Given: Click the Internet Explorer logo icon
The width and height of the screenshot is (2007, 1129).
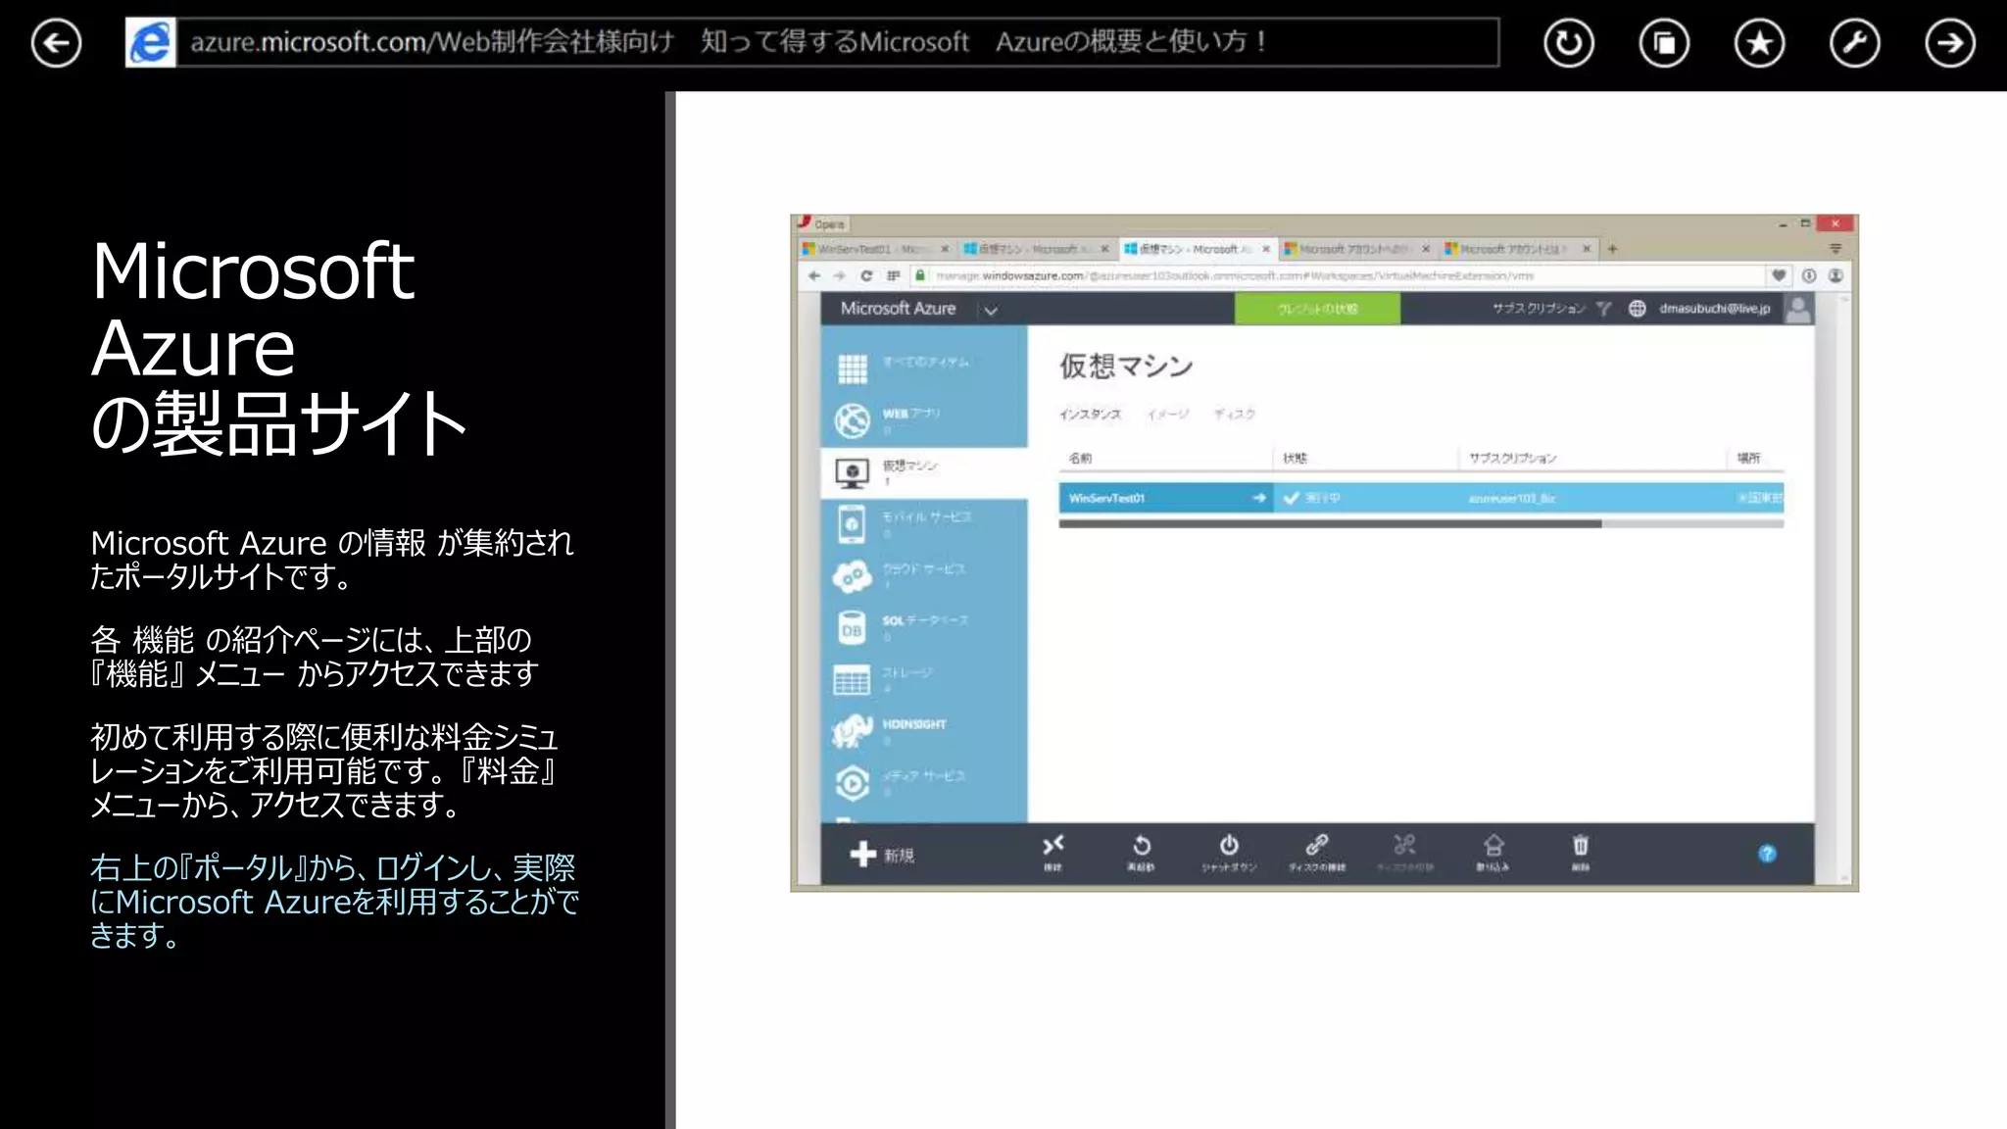Looking at the screenshot, I should pos(151,42).
